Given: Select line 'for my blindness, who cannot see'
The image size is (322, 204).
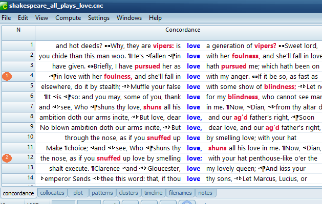Looking at the screenshot, I should pos(179,97).
